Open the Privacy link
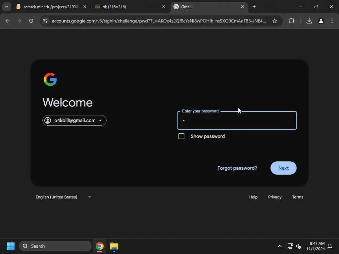 (275, 197)
